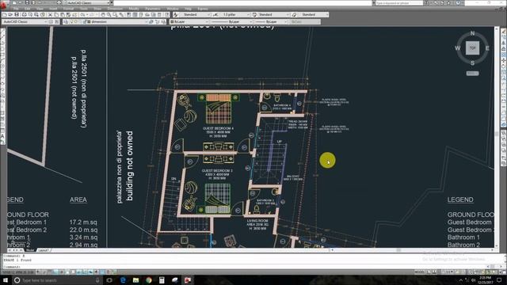
Task: Open the Windows Start menu
Action: 6,279
